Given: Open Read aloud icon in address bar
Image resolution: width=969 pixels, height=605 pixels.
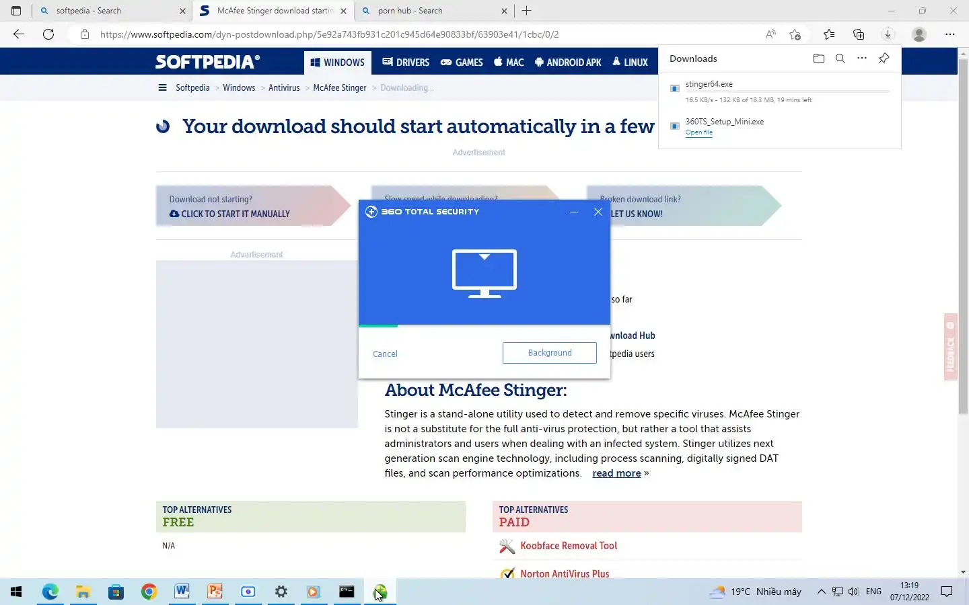Looking at the screenshot, I should pos(770,34).
